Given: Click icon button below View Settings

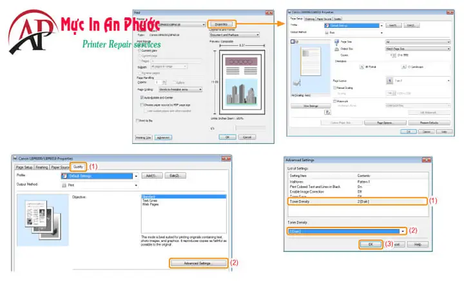Looking at the screenshot, I should [x=327, y=112].
